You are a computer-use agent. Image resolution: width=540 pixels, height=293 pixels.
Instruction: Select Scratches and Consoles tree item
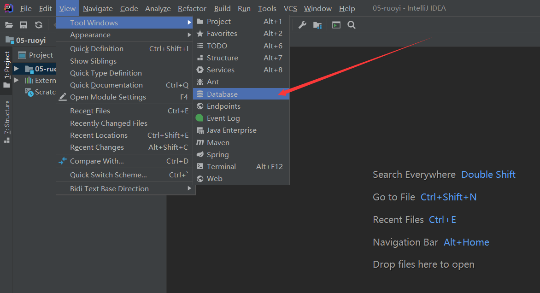pos(40,92)
